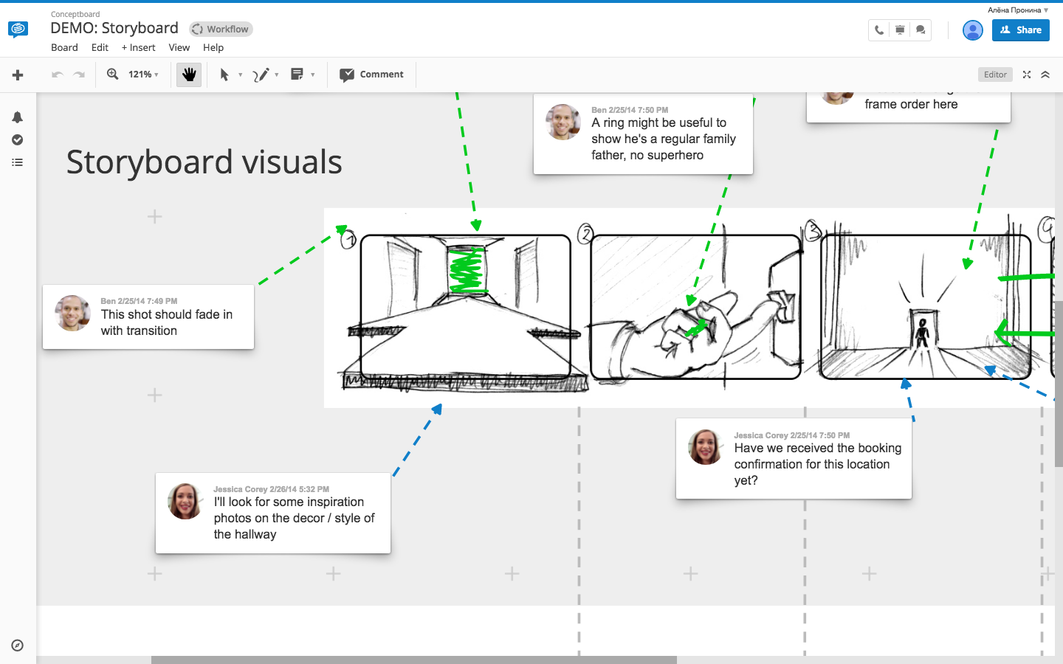The width and height of the screenshot is (1063, 664).
Task: Click the magnifier zoom-in icon
Action: click(113, 75)
